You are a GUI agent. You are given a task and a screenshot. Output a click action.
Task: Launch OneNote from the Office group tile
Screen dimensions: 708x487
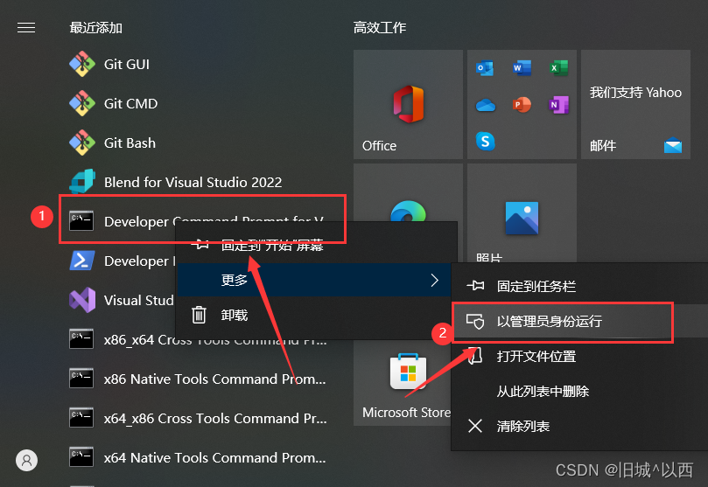click(559, 105)
